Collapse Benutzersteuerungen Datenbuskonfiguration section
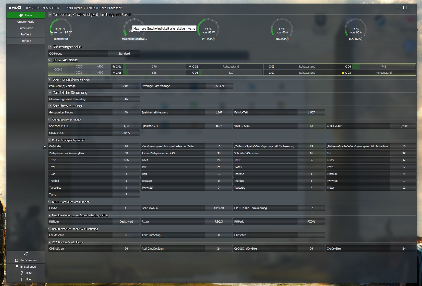The height and width of the screenshot is (286, 422). click(49, 215)
